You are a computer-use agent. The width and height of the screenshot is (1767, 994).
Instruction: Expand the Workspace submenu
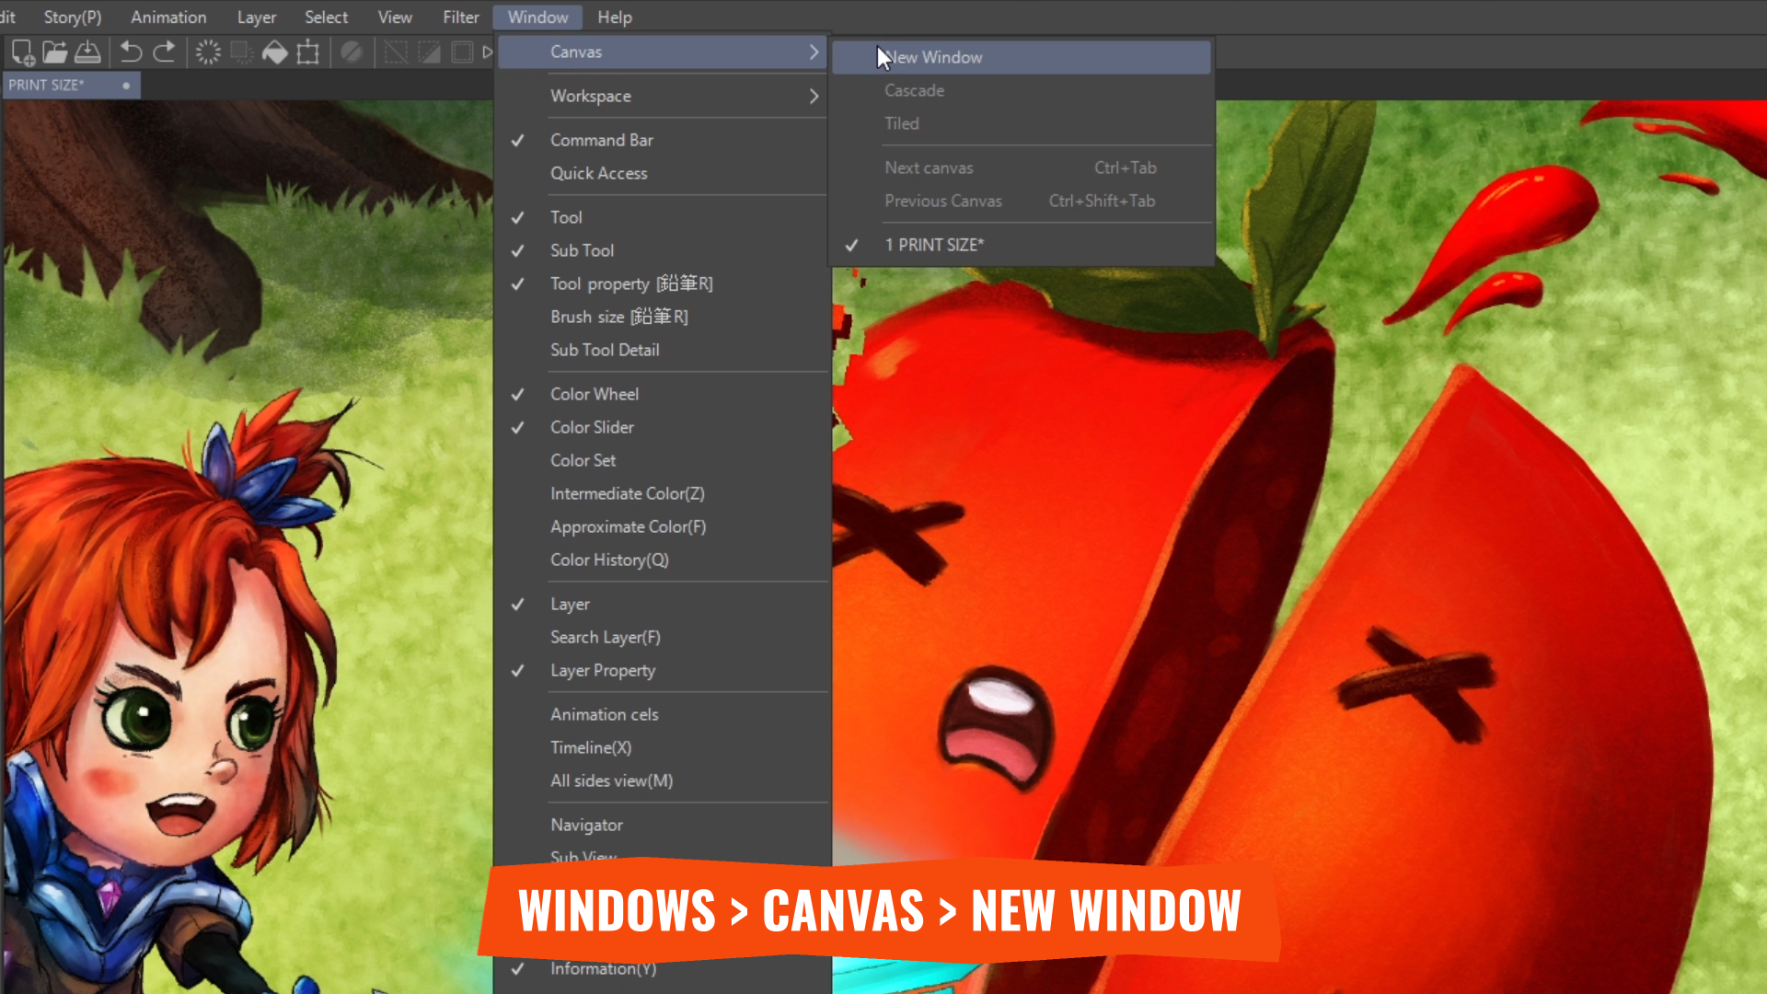661,96
